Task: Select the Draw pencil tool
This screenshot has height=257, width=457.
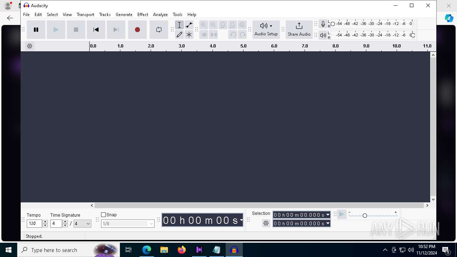Action: pos(180,35)
